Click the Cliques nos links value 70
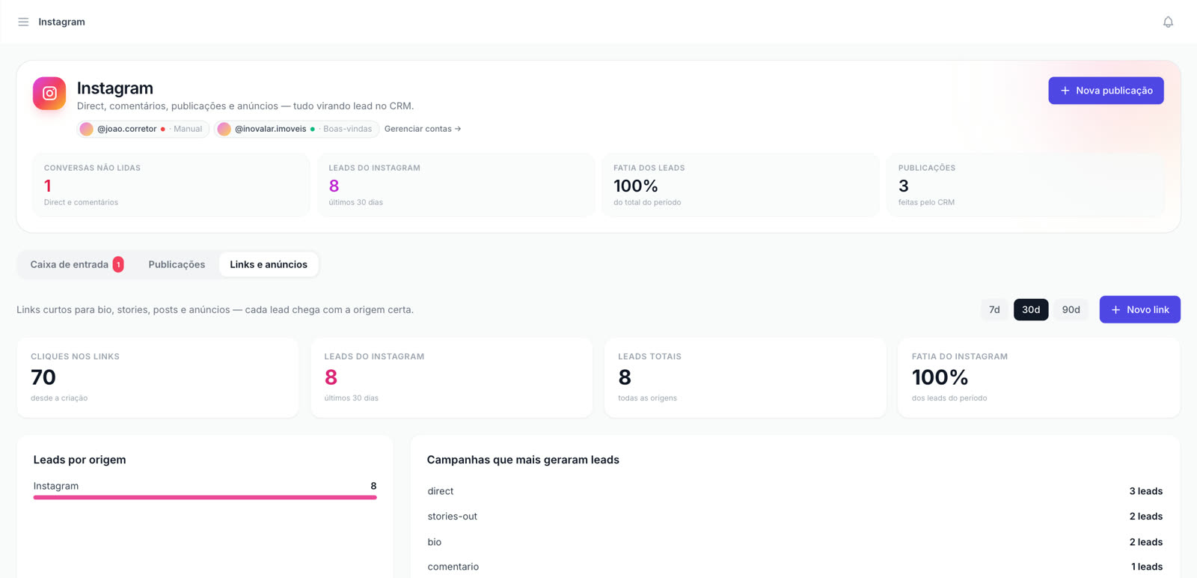This screenshot has height=578, width=1197. pos(43,377)
